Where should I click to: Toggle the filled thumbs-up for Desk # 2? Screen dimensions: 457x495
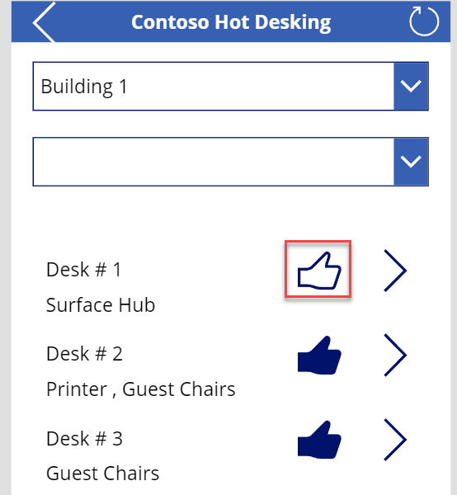(319, 355)
